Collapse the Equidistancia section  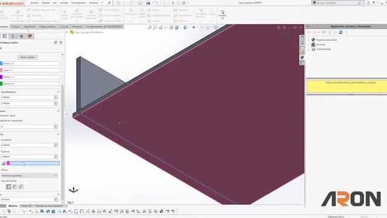[x=58, y=91]
